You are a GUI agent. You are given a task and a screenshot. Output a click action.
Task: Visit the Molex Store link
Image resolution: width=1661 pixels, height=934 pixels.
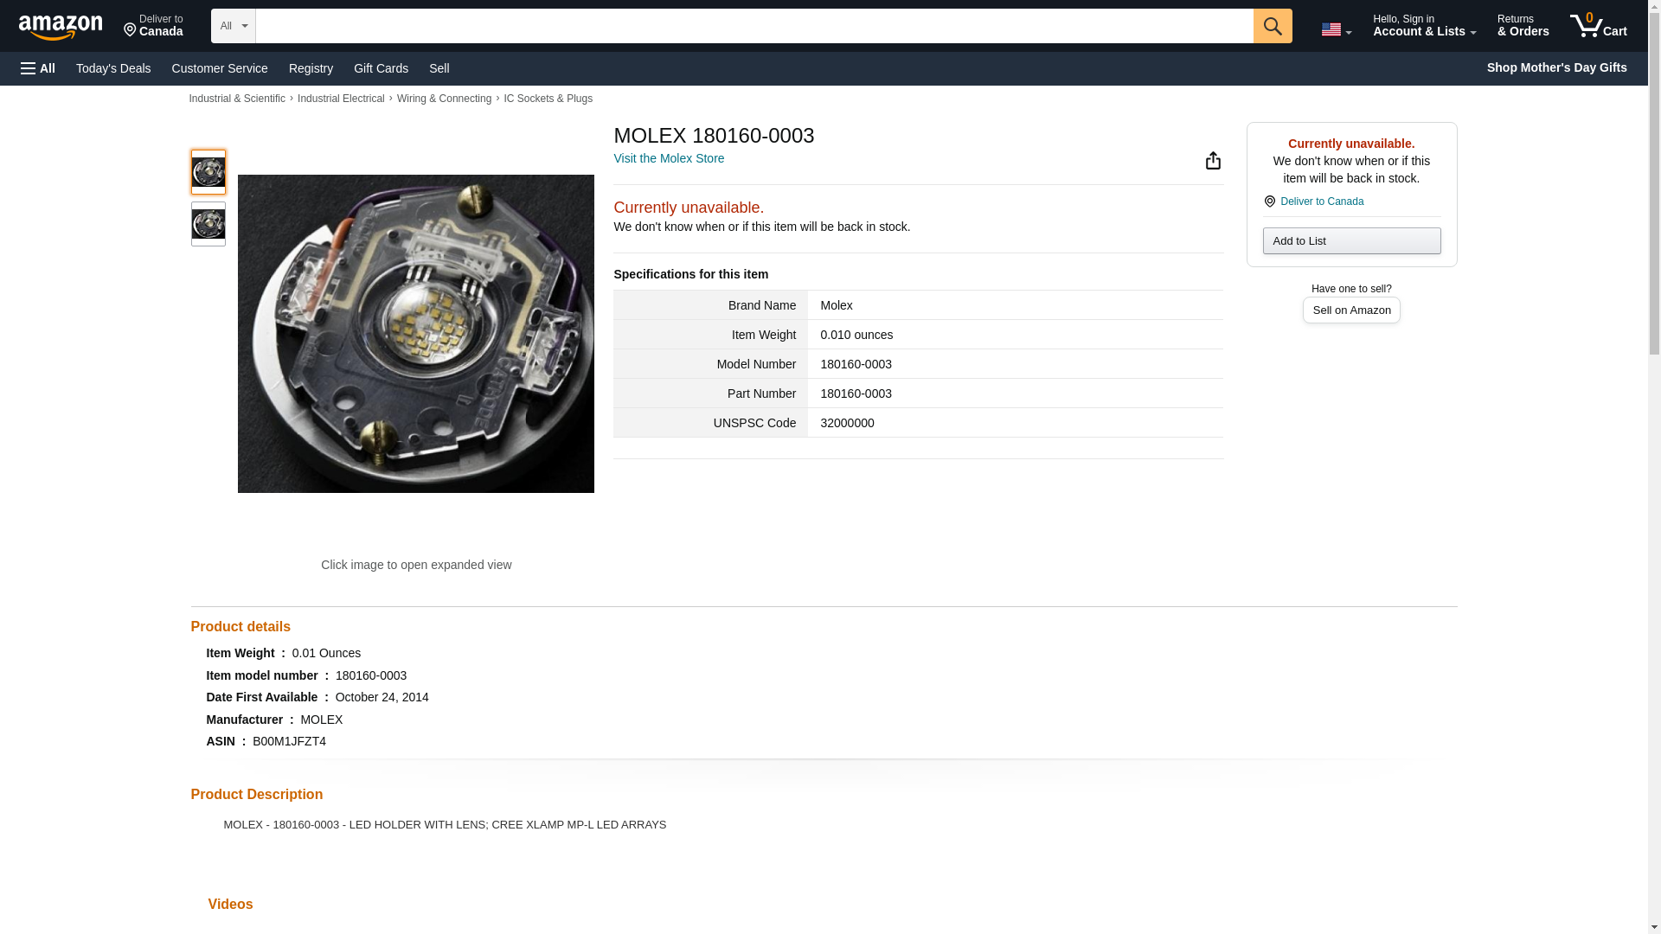click(x=668, y=158)
